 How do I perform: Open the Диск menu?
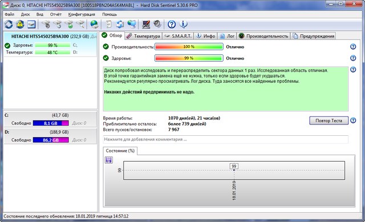25,14
